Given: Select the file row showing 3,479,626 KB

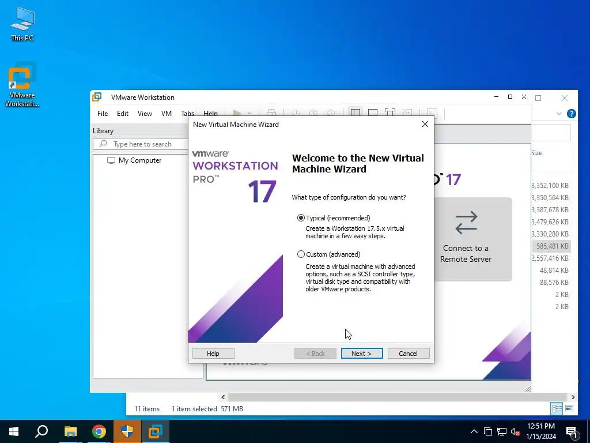Looking at the screenshot, I should [x=550, y=222].
